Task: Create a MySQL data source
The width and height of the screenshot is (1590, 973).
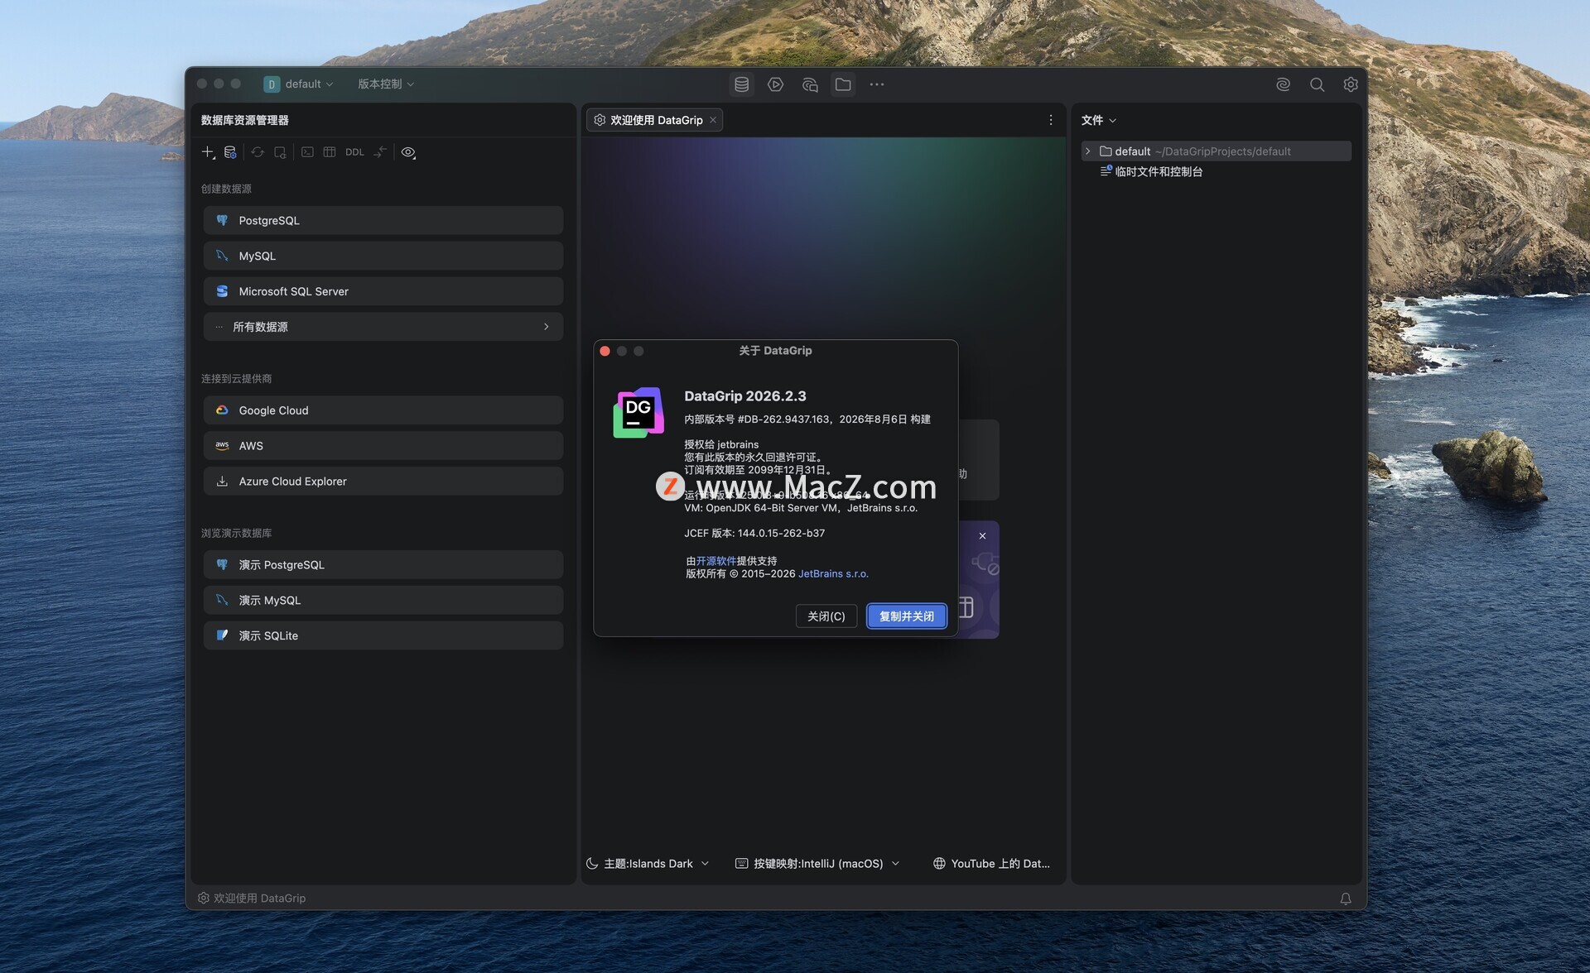Action: (383, 256)
